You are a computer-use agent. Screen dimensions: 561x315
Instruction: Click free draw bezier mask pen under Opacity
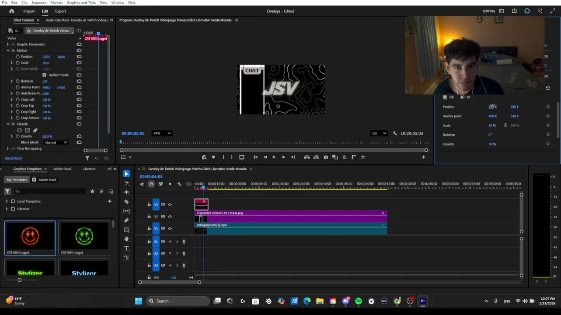pyautogui.click(x=35, y=130)
